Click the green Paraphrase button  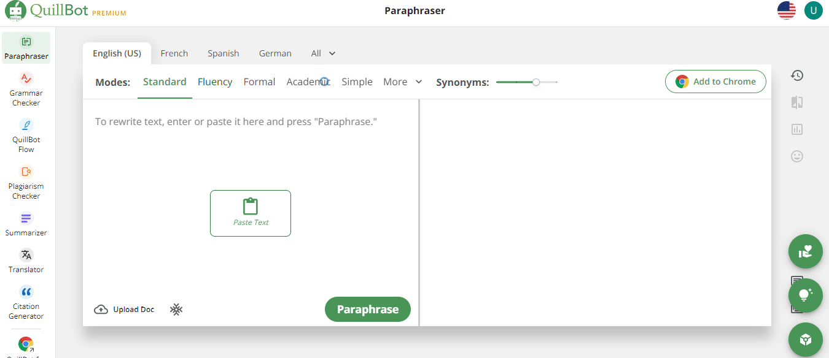pos(368,310)
